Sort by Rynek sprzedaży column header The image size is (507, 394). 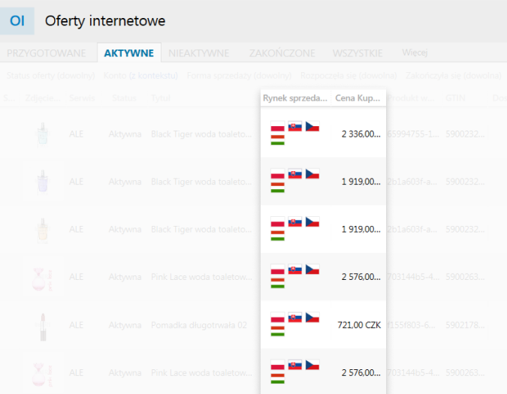[x=295, y=98]
